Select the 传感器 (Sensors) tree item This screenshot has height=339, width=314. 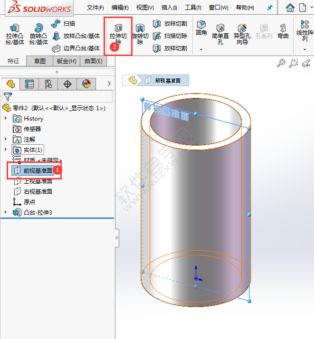(x=27, y=129)
